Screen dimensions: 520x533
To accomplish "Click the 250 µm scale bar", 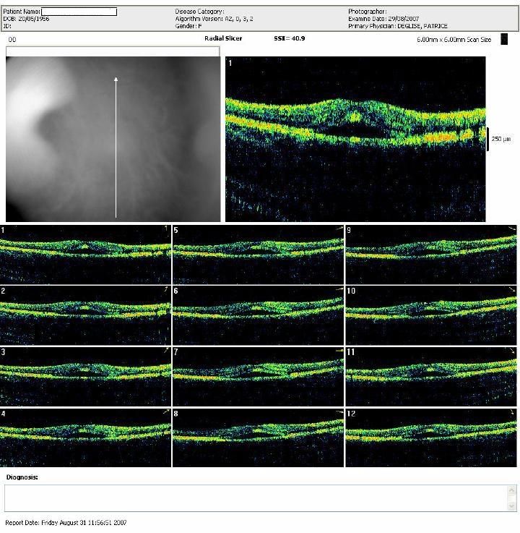I will (x=487, y=137).
